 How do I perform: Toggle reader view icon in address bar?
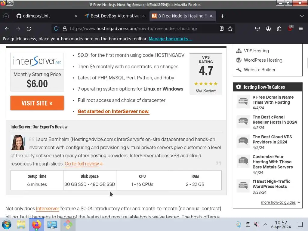(x=222, y=29)
